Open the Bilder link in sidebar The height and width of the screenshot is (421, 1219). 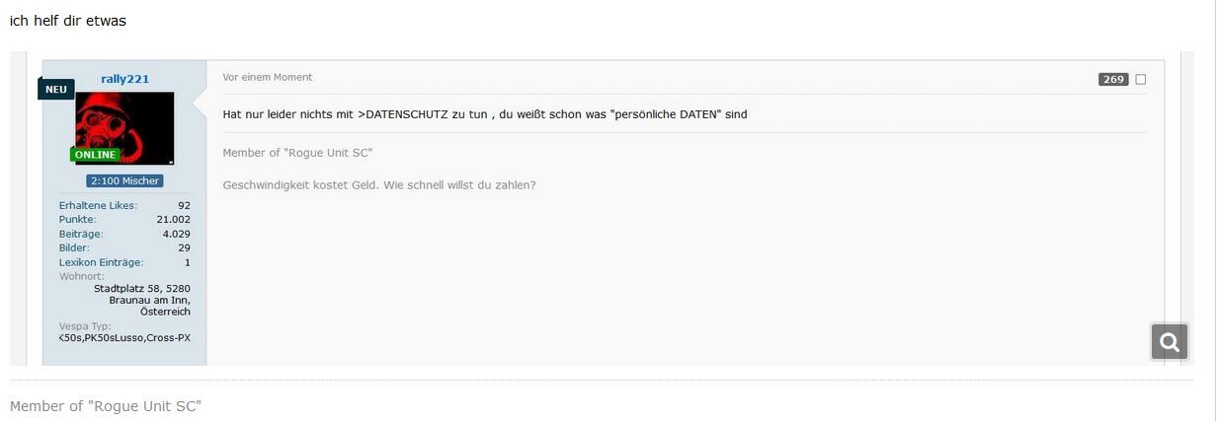click(x=74, y=247)
